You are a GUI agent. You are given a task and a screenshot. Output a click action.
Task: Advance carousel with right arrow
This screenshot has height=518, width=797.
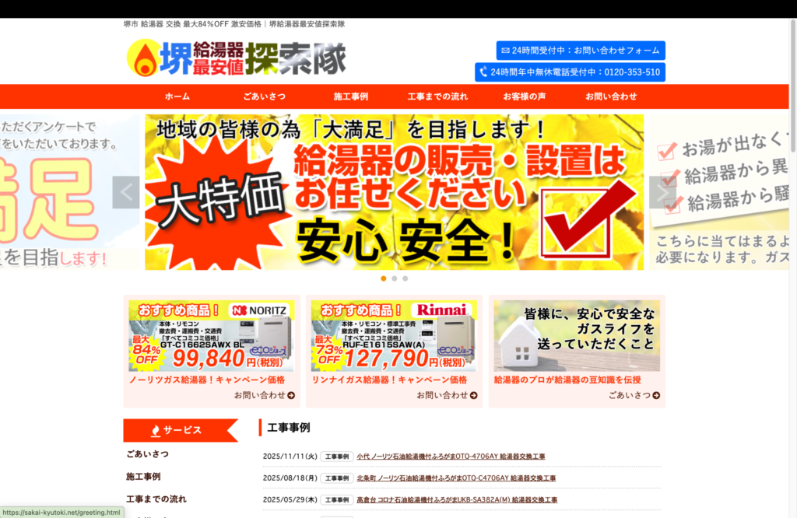click(x=662, y=192)
